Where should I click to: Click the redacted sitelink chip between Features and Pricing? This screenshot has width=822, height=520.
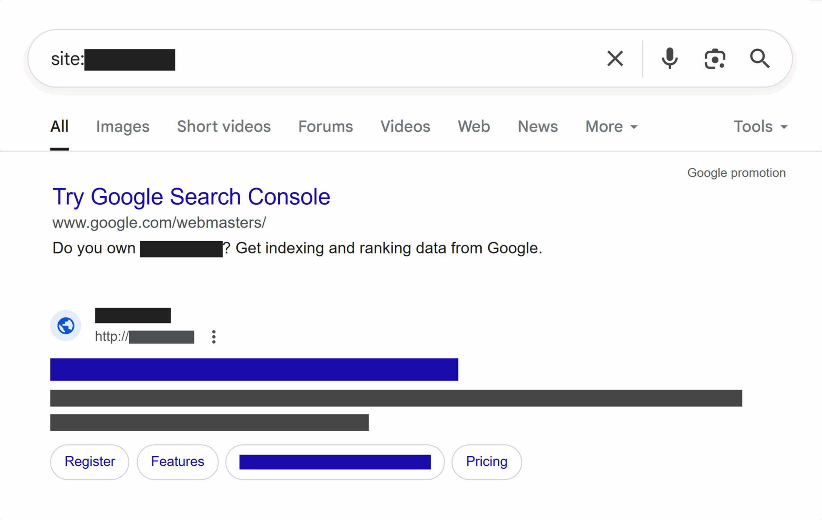[x=335, y=462]
